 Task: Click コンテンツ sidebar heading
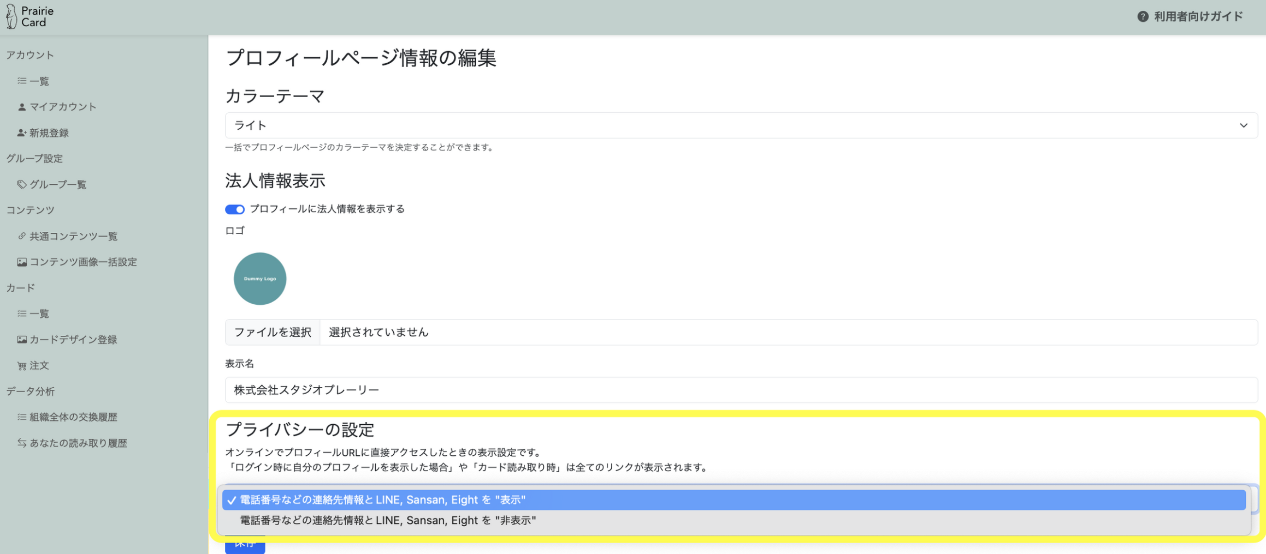coord(30,210)
